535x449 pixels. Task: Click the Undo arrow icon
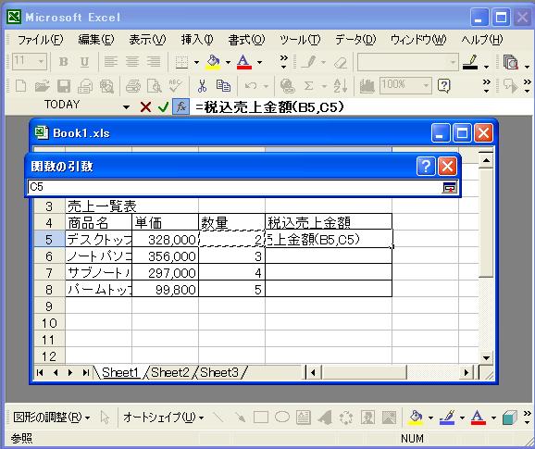[251, 86]
